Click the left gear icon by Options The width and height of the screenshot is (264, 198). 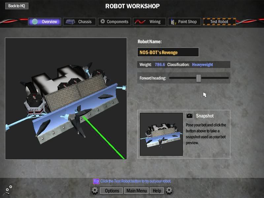point(95,191)
